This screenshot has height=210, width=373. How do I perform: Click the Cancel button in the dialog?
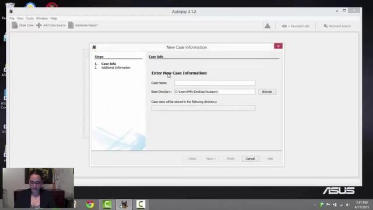tap(250, 159)
